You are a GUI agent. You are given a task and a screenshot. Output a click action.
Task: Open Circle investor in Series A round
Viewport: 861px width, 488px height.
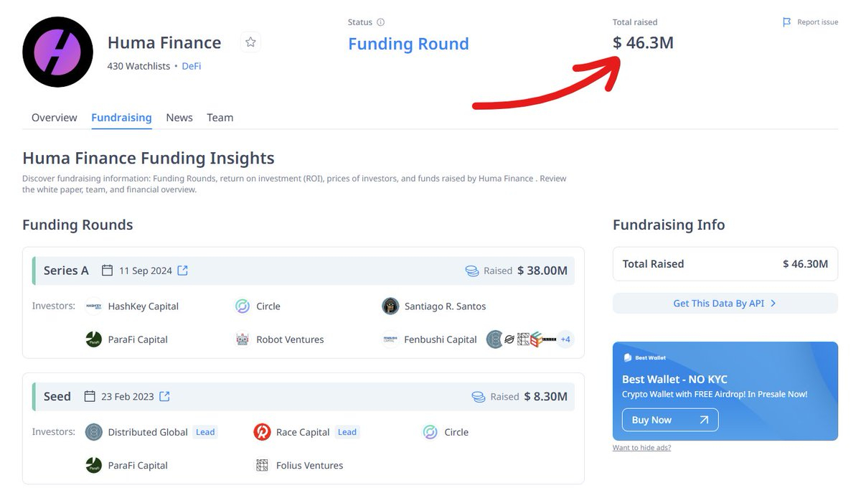coord(268,306)
